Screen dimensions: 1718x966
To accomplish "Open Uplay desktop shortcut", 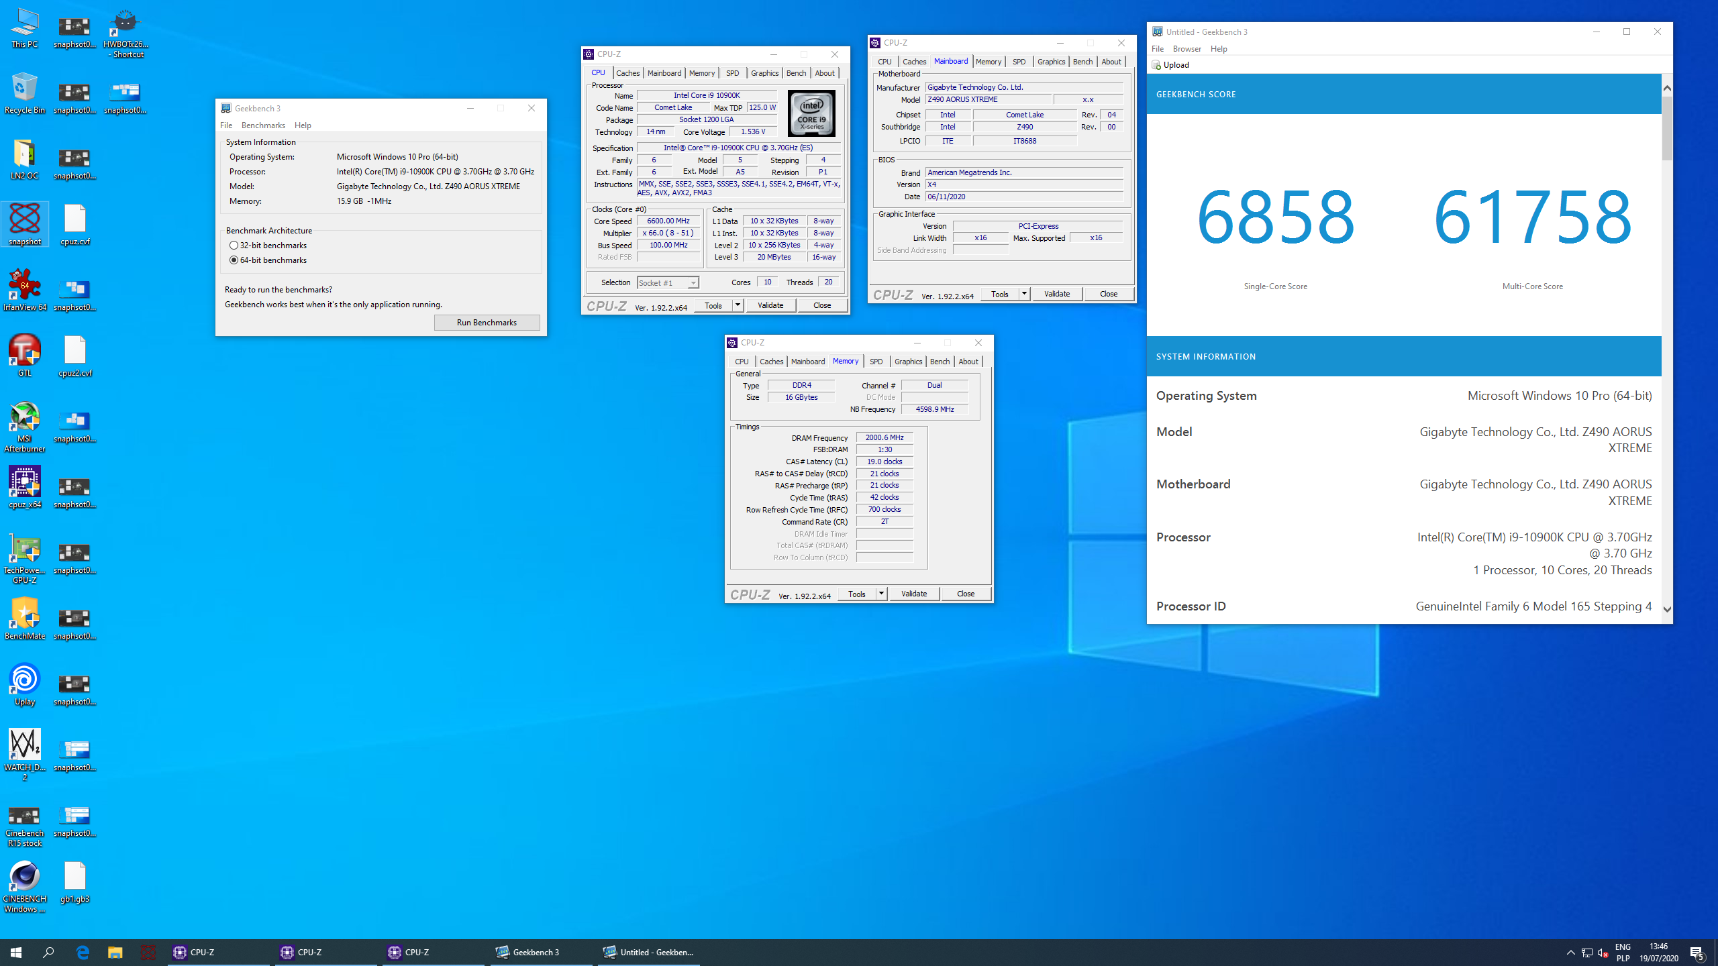I will [x=25, y=684].
